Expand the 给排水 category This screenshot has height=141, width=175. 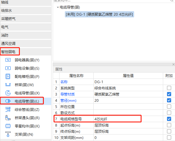pyautogui.click(x=26, y=11)
